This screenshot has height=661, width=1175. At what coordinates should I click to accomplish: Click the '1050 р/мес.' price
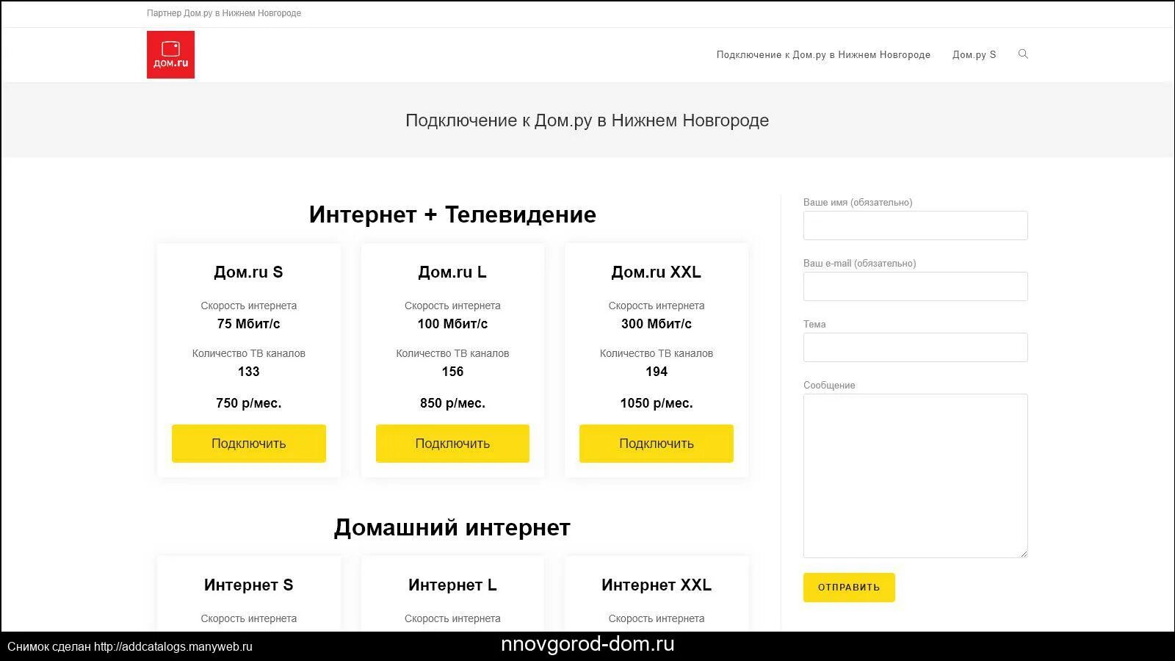click(657, 403)
